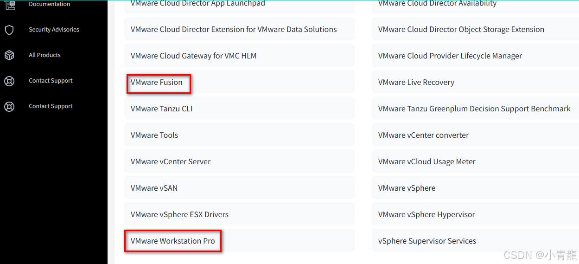Click VMware vCloud Usage Meter
Viewport: 579px width, 264px height.
475,161
